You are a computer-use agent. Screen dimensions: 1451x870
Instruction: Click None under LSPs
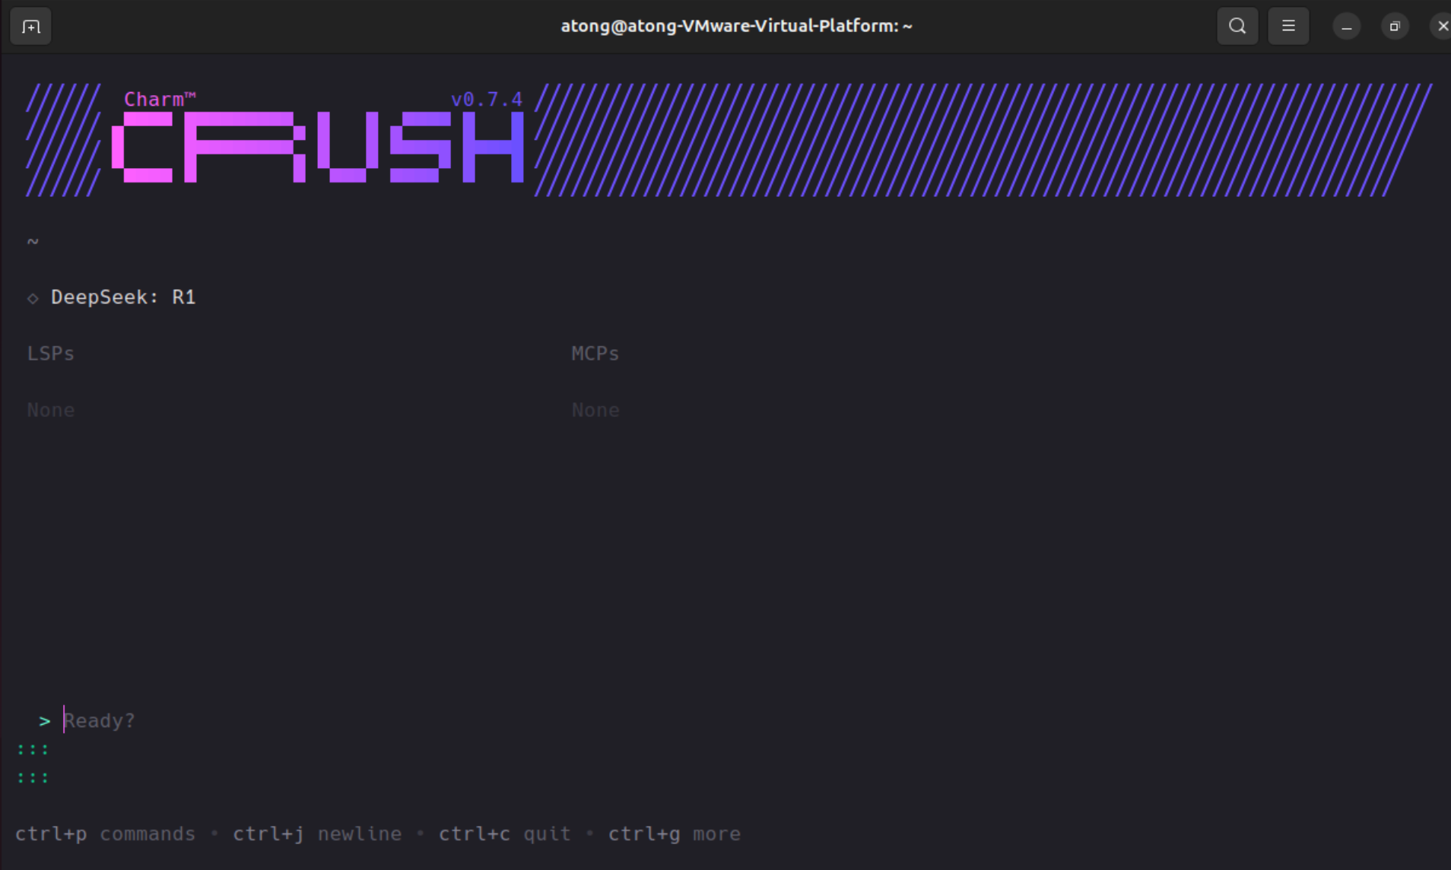(x=51, y=410)
